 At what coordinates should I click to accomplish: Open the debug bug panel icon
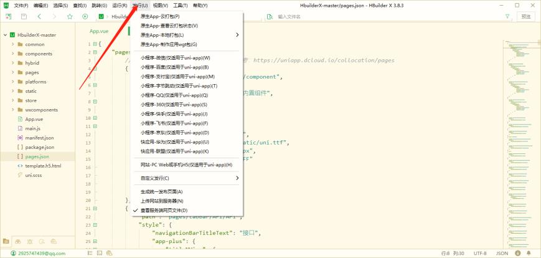coord(30,241)
